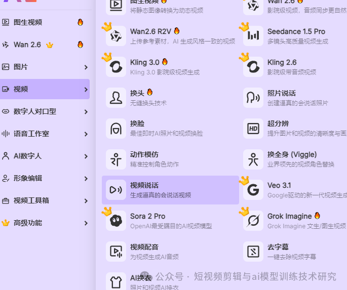Open the 照片说话 talking photo icon
Viewport: 347px width, 290px height.
click(253, 98)
